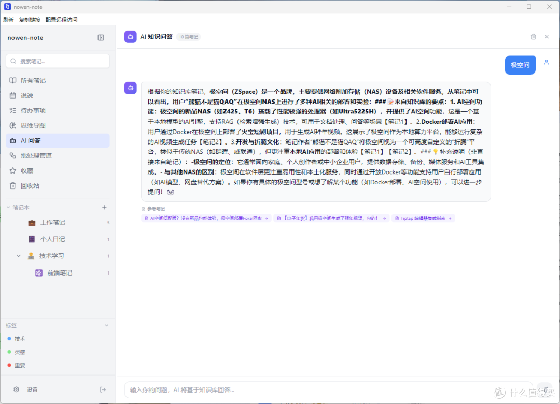
Task: Add a new notebook with plus icon
Action: (104, 207)
